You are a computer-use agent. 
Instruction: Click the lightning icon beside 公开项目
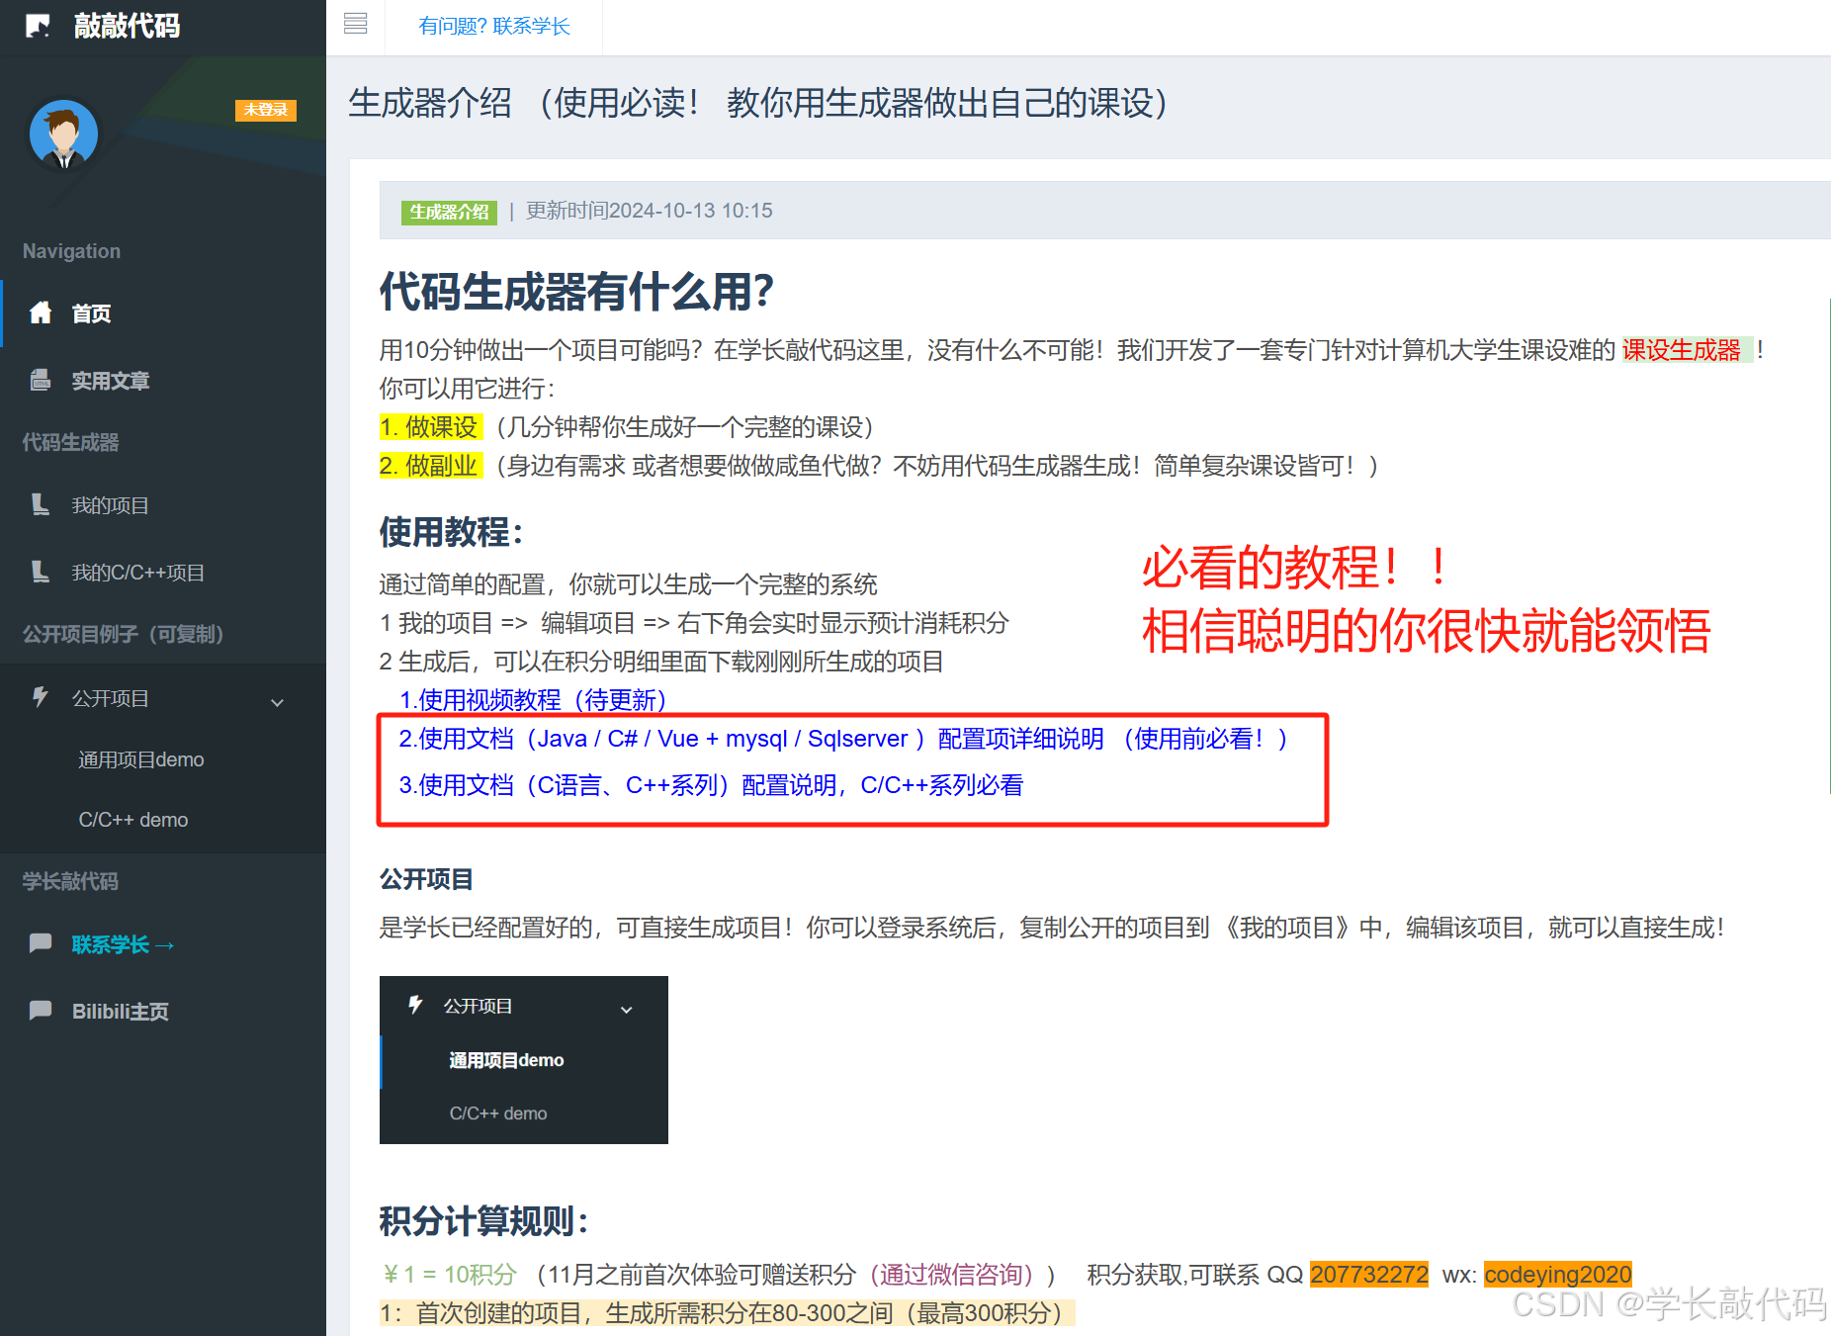coord(40,698)
